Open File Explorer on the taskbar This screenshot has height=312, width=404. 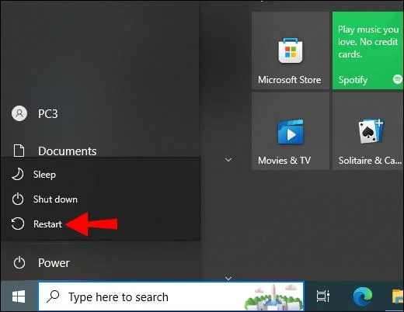[398, 296]
